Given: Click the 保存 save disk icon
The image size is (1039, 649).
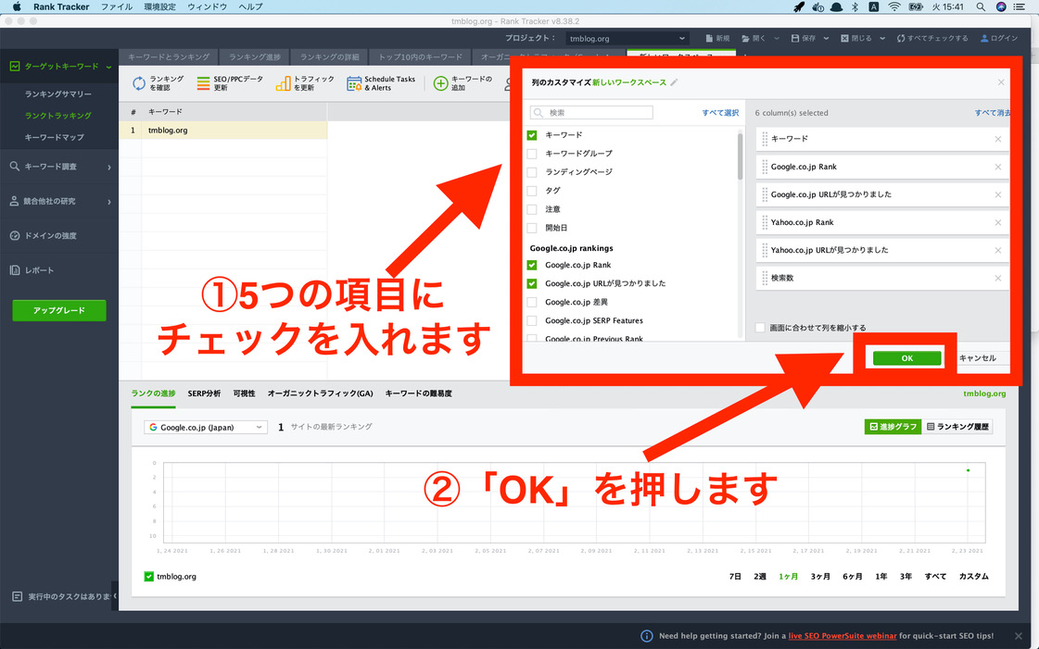Looking at the screenshot, I should [x=794, y=38].
